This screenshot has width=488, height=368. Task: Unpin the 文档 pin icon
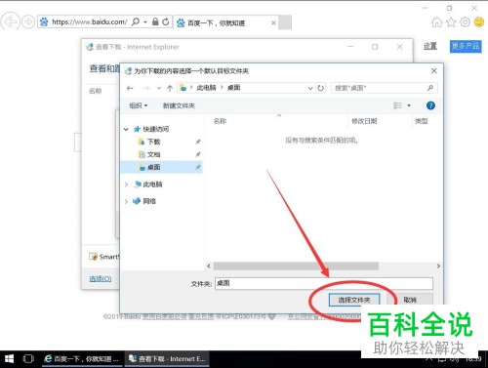point(197,154)
